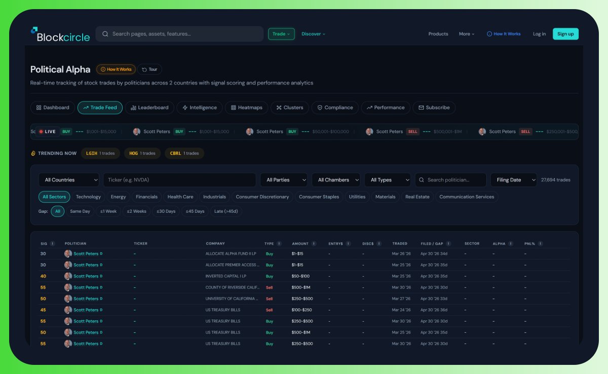Toggle the Real Estate sector filter
608x374 pixels.
pyautogui.click(x=417, y=197)
